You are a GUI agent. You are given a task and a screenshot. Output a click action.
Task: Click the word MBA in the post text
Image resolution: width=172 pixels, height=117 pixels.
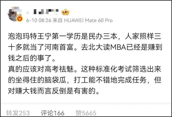click(118, 47)
